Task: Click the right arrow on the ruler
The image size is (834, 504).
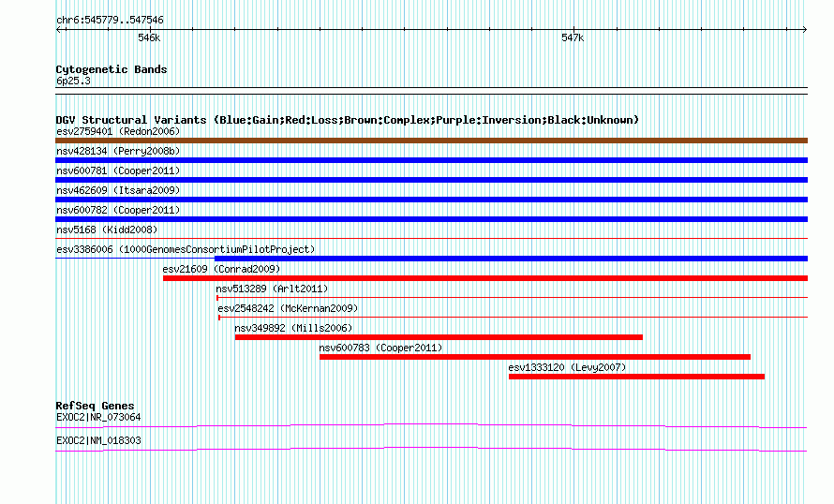Action: point(804,29)
